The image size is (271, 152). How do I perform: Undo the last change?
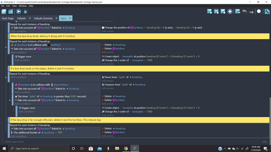(245, 11)
